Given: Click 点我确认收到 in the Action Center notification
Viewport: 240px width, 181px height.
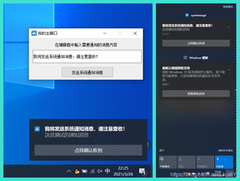Looking at the screenshot, I should coord(196,43).
